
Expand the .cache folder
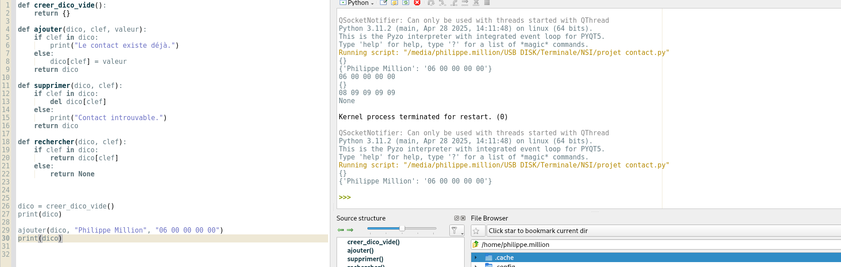pyautogui.click(x=476, y=258)
